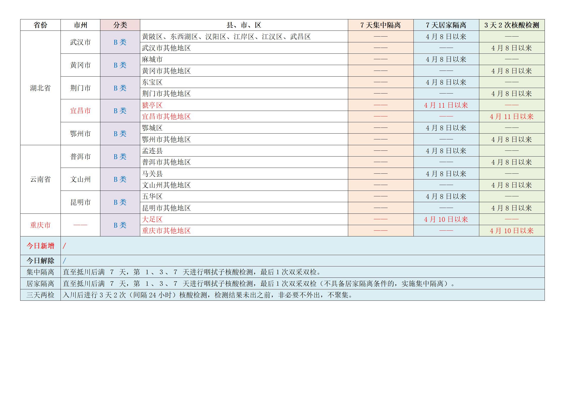Select the red 宜昌市 cell

pos(80,111)
